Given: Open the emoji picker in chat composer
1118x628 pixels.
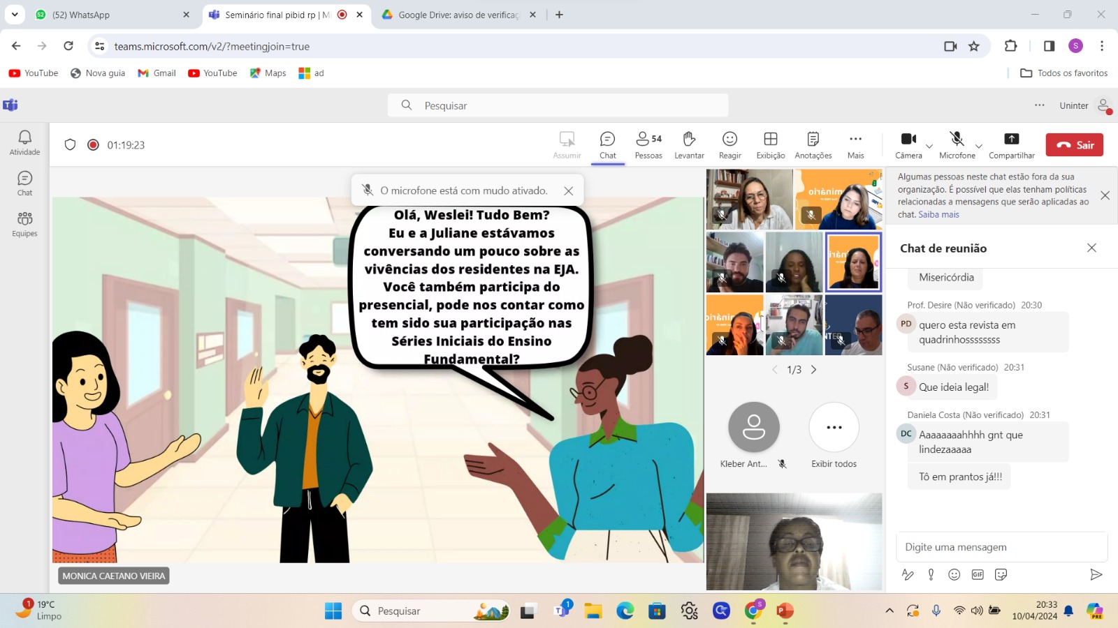Looking at the screenshot, I should tap(954, 574).
